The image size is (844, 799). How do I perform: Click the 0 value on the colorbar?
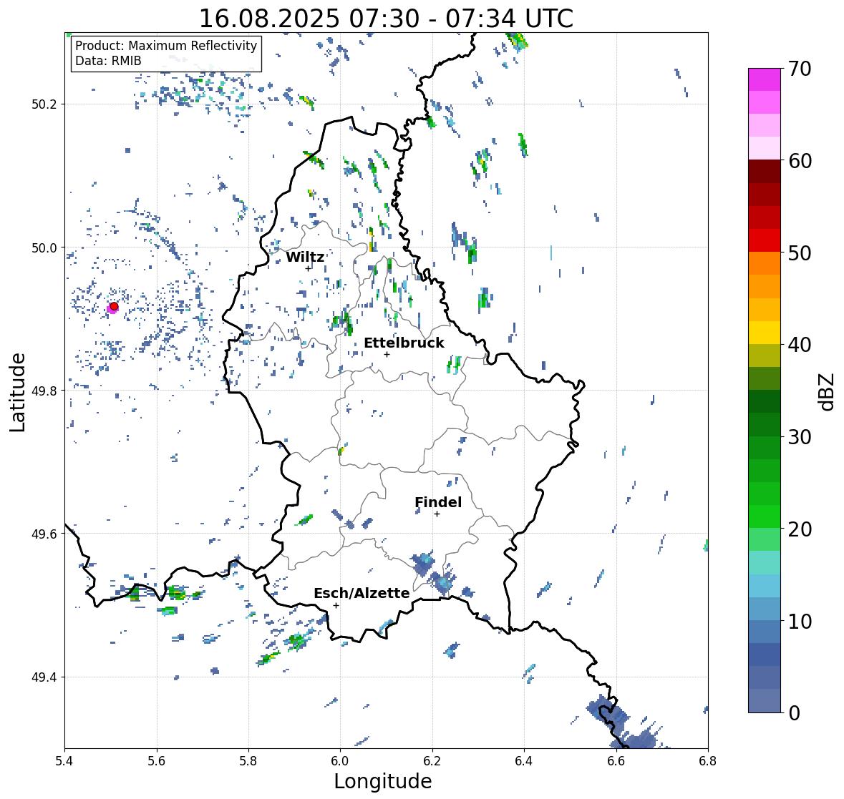click(x=795, y=713)
